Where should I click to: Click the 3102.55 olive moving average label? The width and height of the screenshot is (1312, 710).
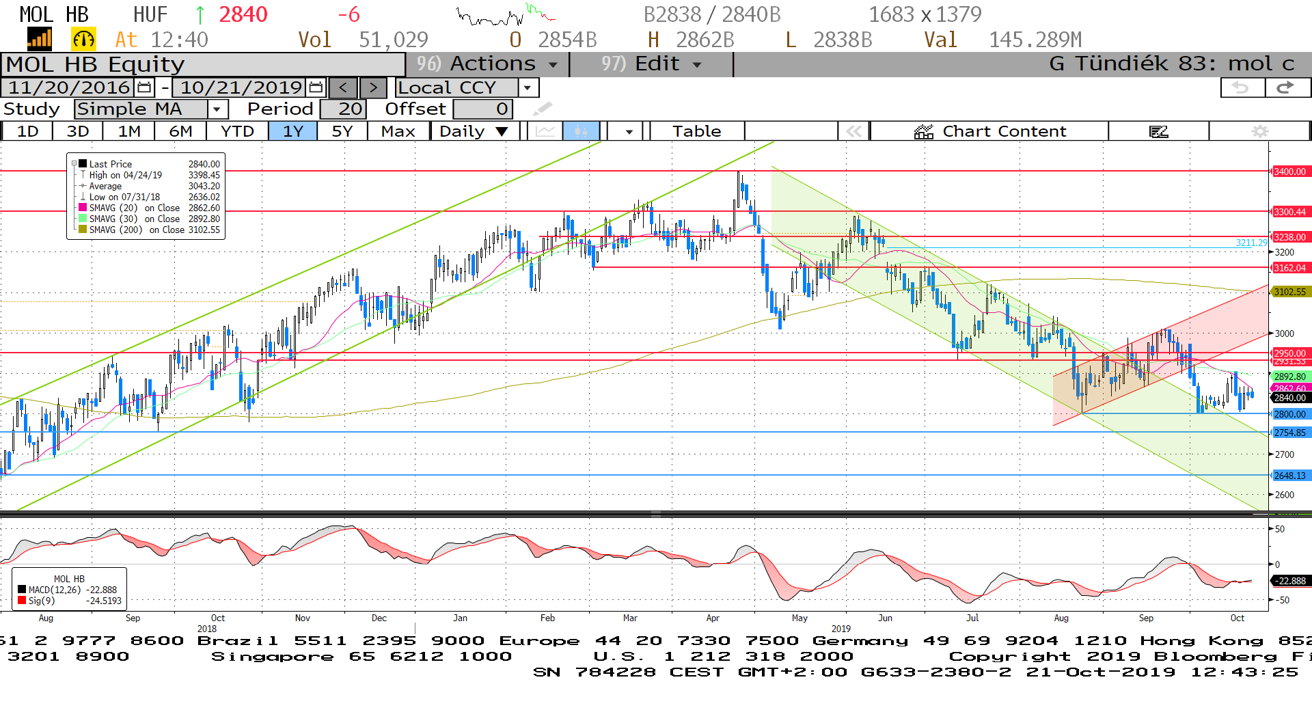click(1289, 292)
